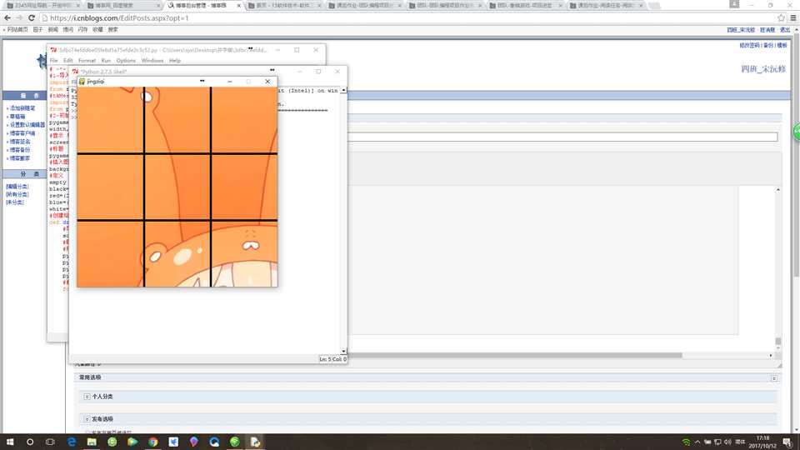The width and height of the screenshot is (800, 450).
Task: Click [编辑分类] link in sidebar
Action: click(17, 186)
